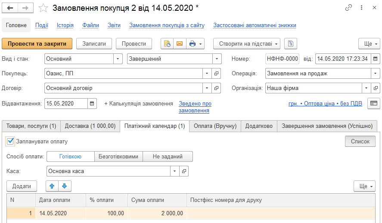
Task: Switch to Доставка (1 000,00) tab
Action: pos(90,126)
